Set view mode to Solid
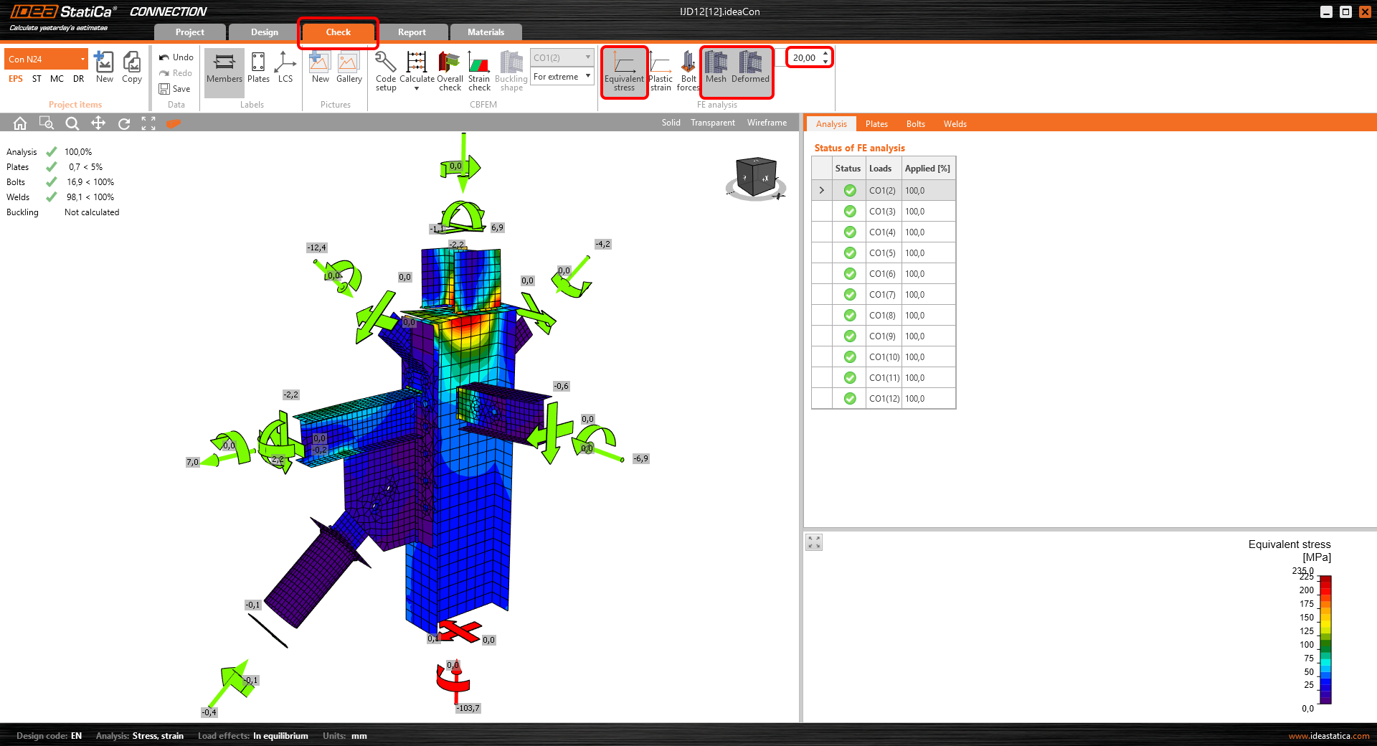 pyautogui.click(x=671, y=123)
